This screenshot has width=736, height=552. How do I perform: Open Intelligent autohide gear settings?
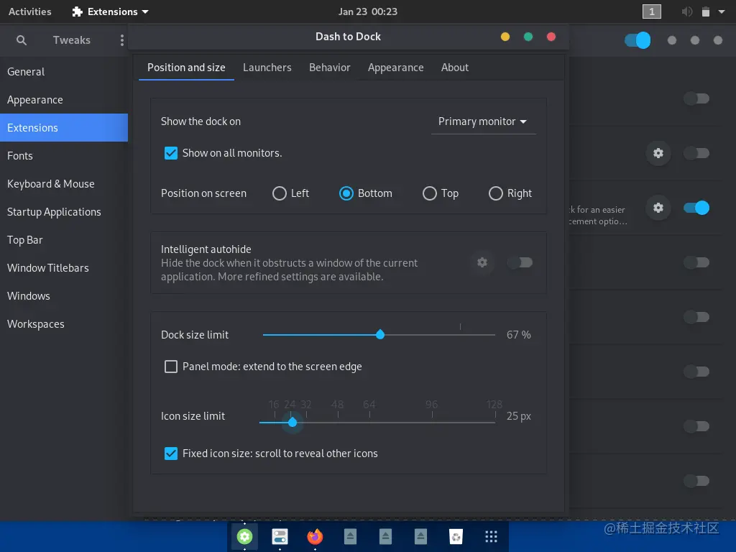tap(482, 262)
